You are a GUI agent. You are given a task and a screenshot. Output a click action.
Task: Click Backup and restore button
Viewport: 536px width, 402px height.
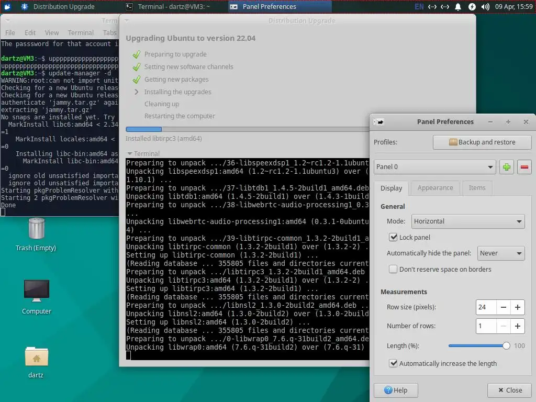point(482,142)
